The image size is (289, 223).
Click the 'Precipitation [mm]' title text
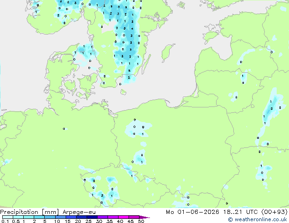tap(30, 212)
